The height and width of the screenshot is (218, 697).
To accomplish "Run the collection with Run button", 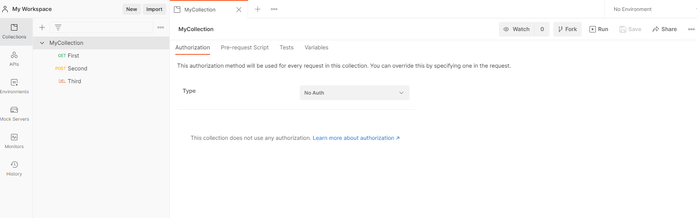I will click(x=599, y=29).
